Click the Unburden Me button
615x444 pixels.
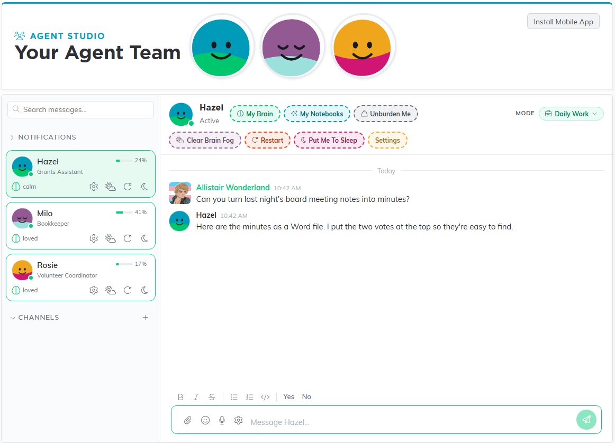(386, 114)
